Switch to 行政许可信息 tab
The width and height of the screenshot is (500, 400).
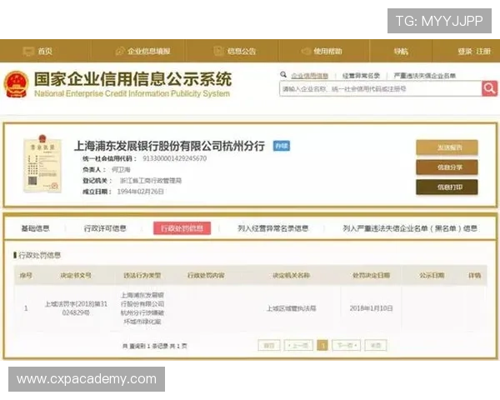click(x=105, y=228)
